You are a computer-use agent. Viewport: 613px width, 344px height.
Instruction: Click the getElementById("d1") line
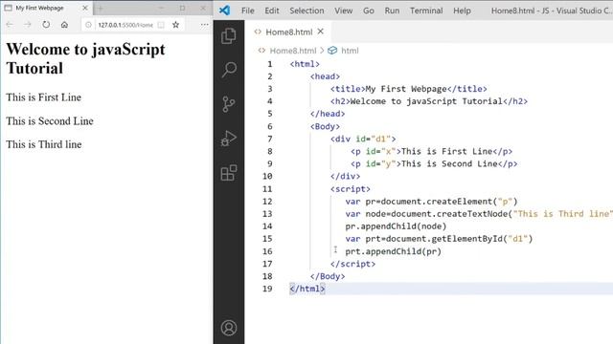point(439,239)
